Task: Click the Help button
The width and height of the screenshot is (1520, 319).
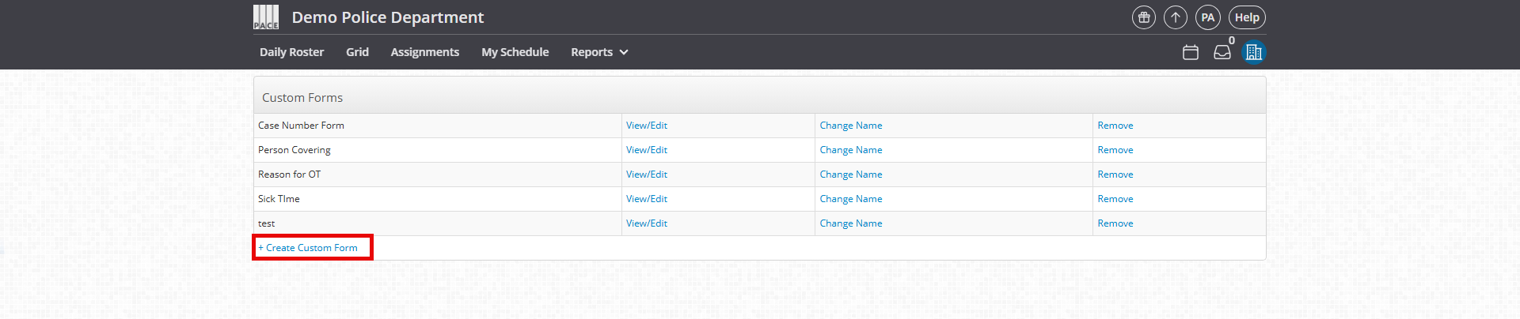Action: pyautogui.click(x=1247, y=17)
